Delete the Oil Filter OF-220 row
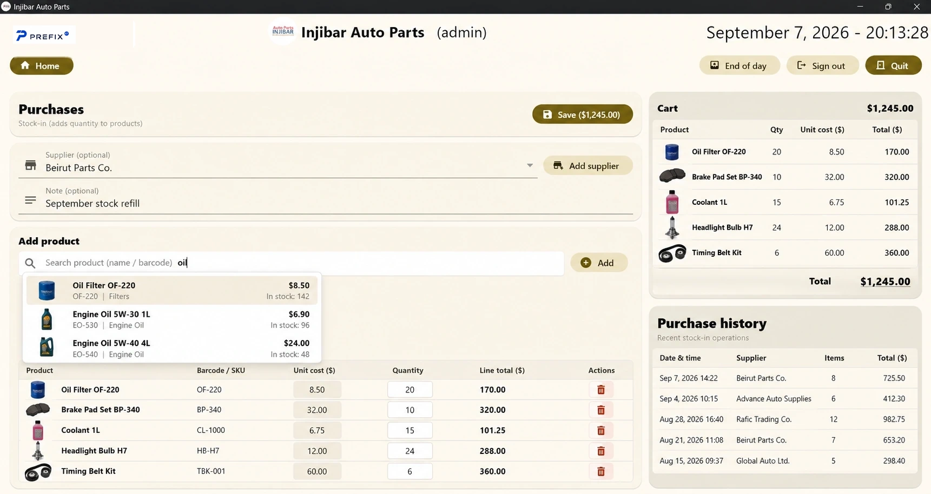This screenshot has height=494, width=931. (x=600, y=390)
